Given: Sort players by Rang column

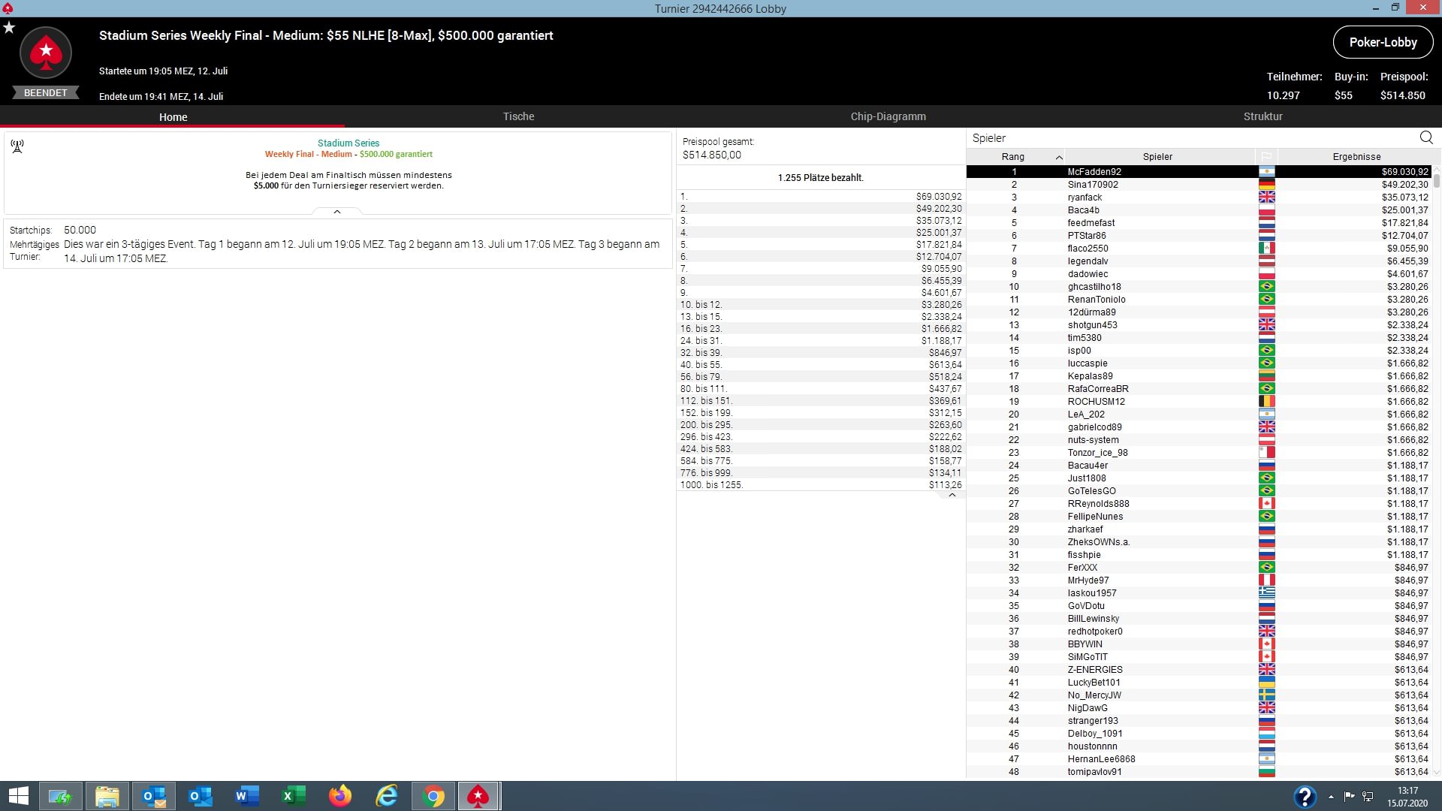Looking at the screenshot, I should [1013, 157].
